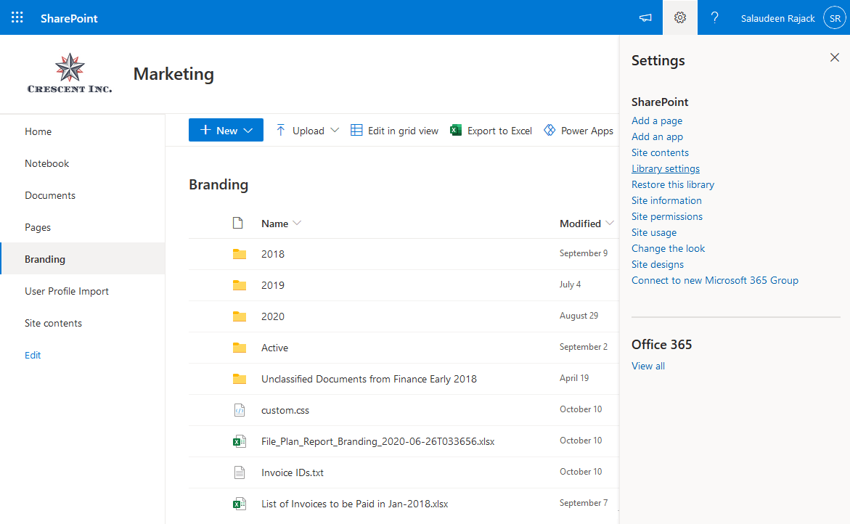Open the Name column sort dropdown

[297, 224]
